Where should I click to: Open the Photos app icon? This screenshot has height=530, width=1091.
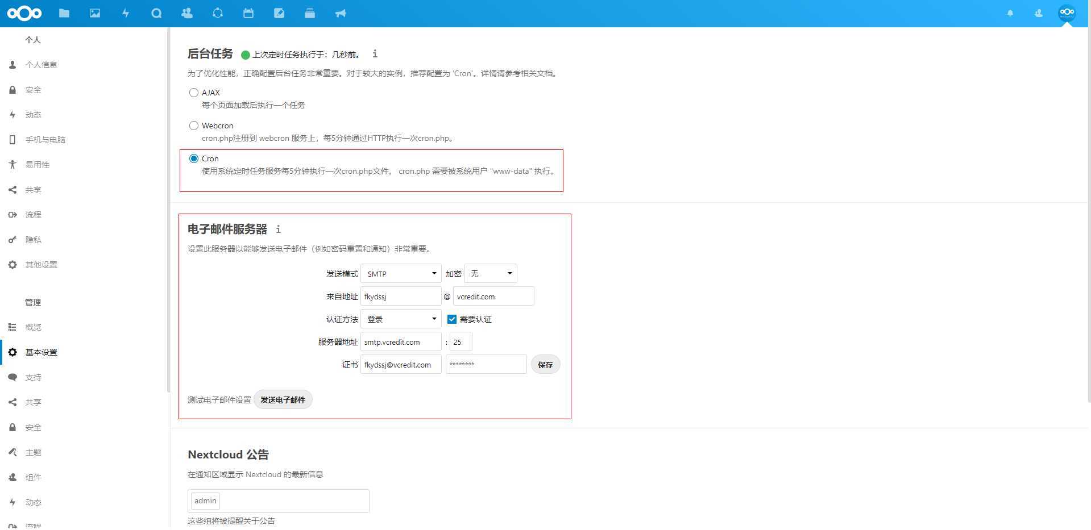[95, 13]
